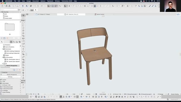The width and height of the screenshot is (181, 102).
Task: Open the 02 Penner 1:100 dropdown in Properties
Action: pyautogui.click(x=10, y=85)
